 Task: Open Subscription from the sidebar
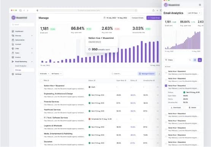(20, 40)
